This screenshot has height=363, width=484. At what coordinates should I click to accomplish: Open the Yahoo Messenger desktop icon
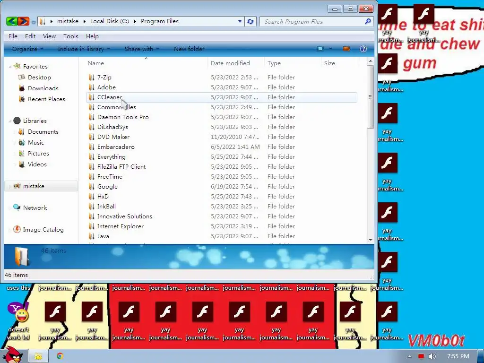tap(18, 313)
